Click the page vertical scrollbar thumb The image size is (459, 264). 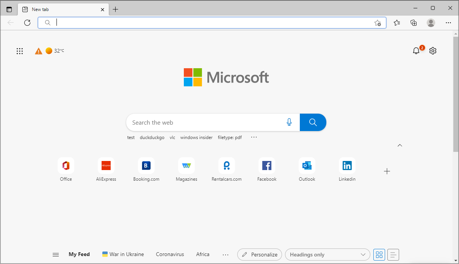(456, 95)
